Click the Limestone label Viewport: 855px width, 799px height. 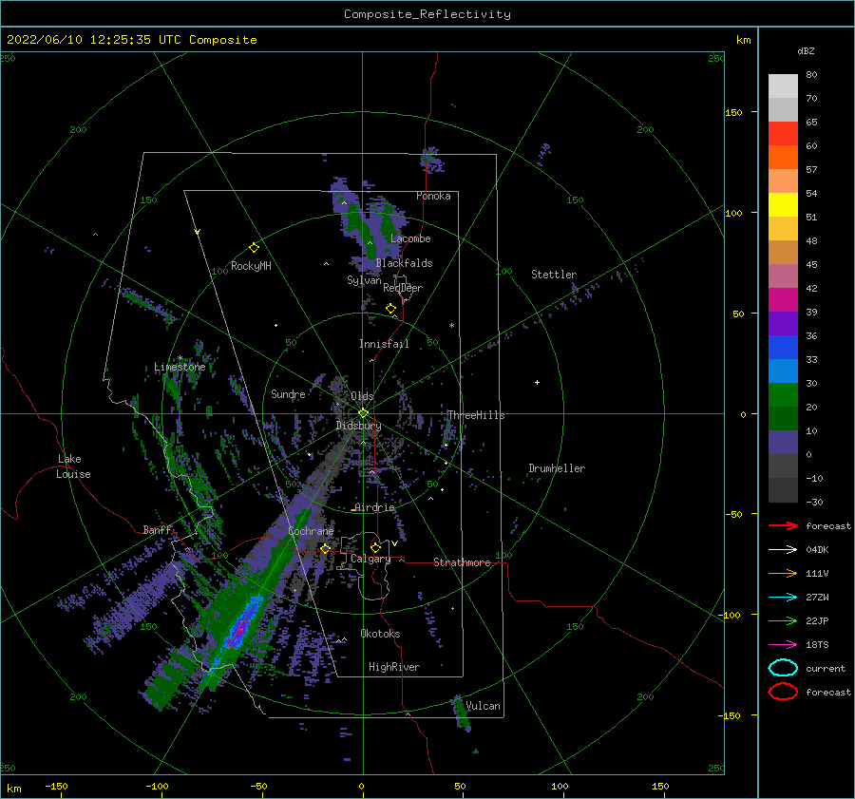coord(180,367)
